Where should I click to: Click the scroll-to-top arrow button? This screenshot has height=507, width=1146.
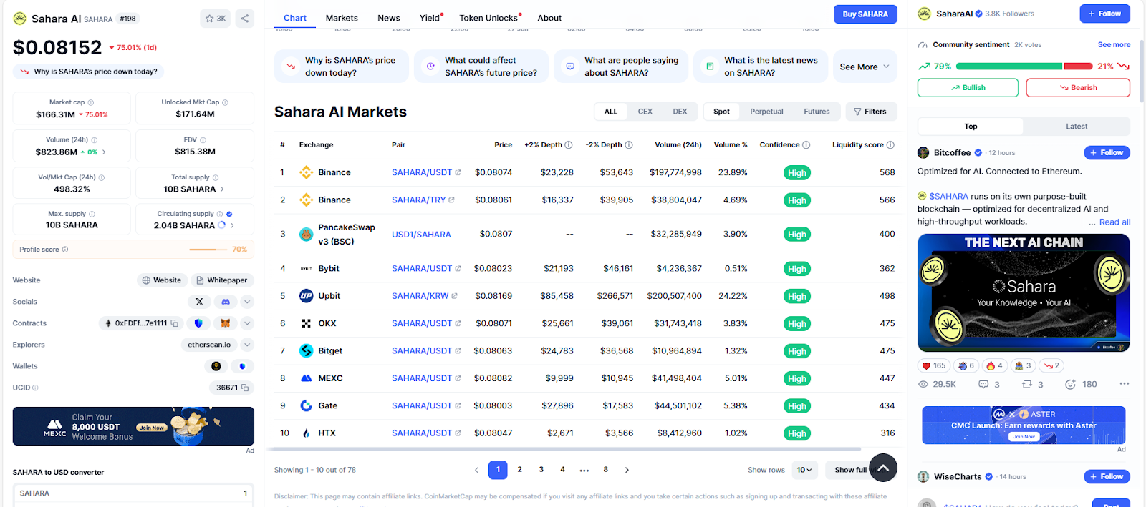point(883,468)
